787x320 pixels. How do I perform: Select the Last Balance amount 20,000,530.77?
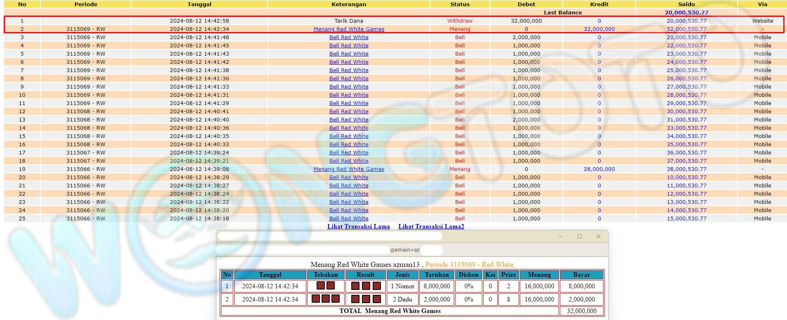(686, 13)
